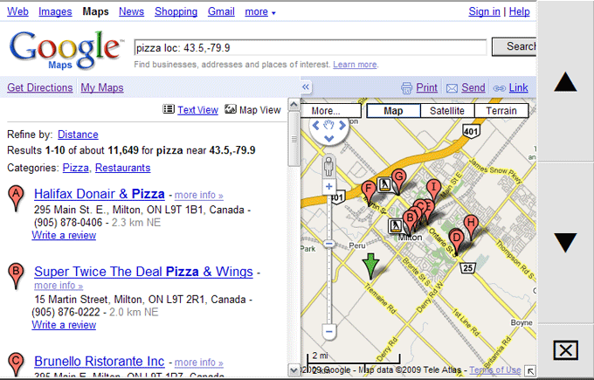Click the green arrow location marker

370,266
